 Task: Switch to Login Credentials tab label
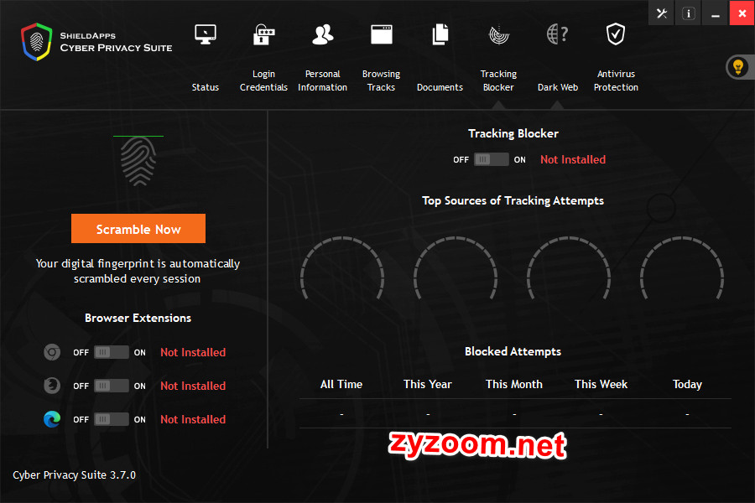click(264, 80)
